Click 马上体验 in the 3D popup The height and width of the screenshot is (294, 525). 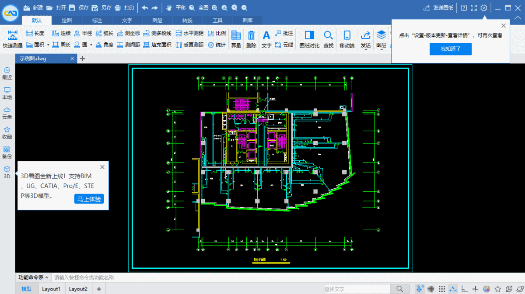89,199
